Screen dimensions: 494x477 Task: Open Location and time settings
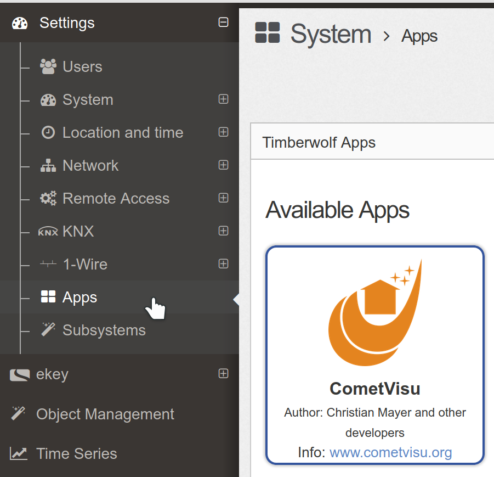pyautogui.click(x=123, y=132)
